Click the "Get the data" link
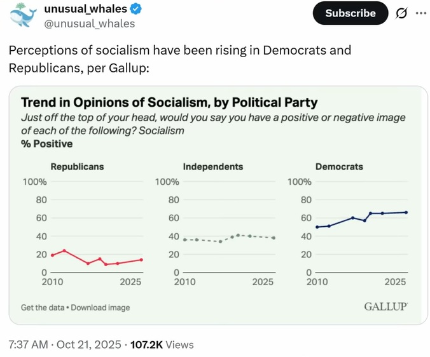The image size is (430, 357). tap(42, 307)
